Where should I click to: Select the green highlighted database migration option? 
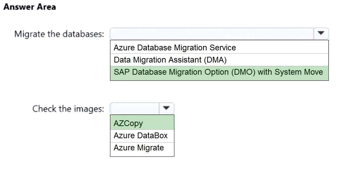click(x=219, y=72)
